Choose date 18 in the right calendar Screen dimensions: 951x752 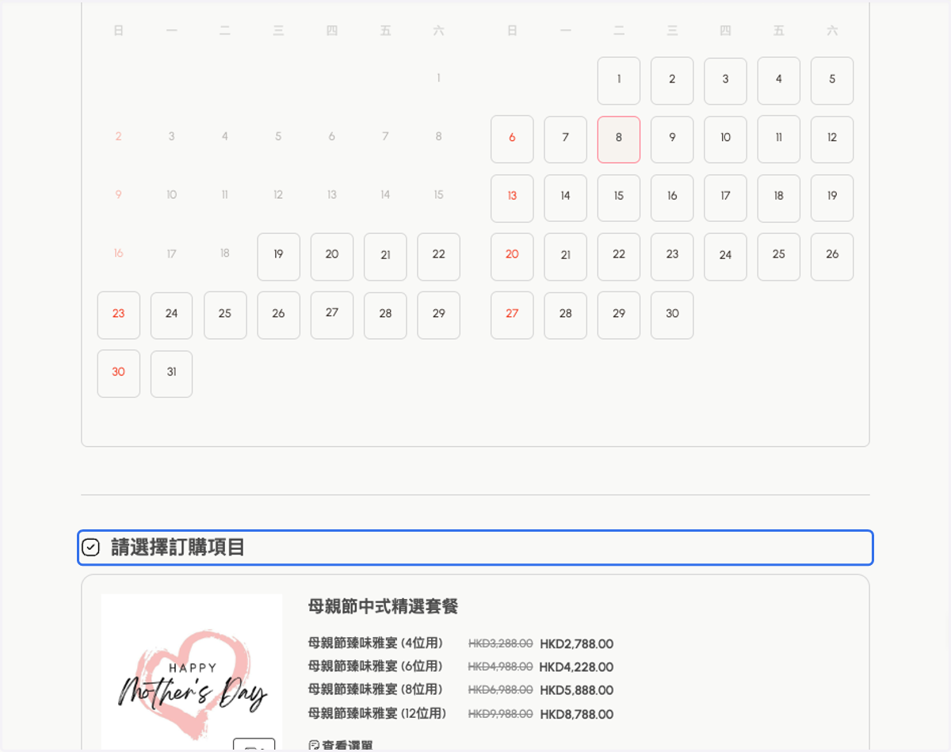pyautogui.click(x=778, y=198)
